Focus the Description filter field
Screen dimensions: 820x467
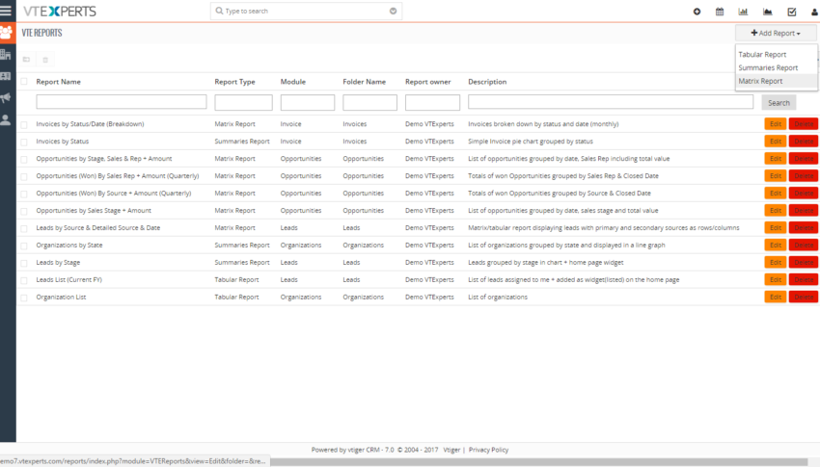click(x=611, y=102)
